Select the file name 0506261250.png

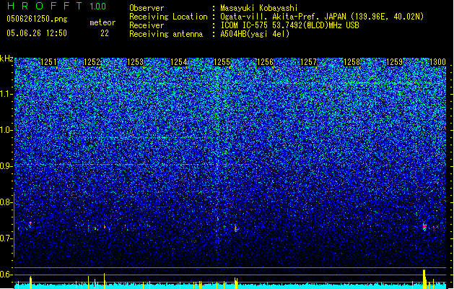[x=37, y=19]
